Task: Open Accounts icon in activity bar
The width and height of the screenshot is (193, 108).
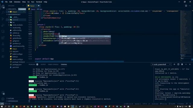Action: pos(3,93)
